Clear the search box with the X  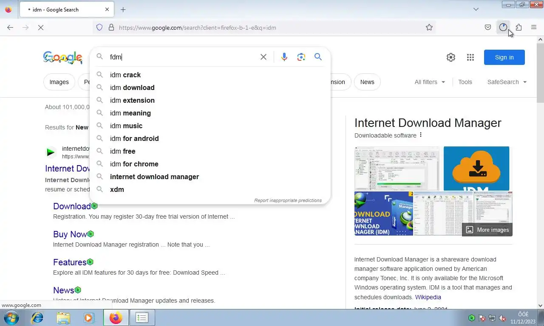263,57
